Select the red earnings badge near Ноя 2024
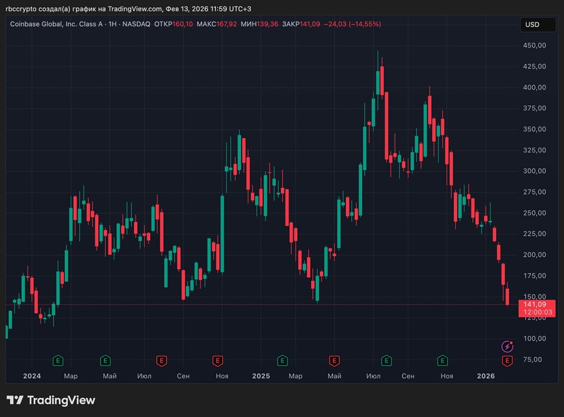This screenshot has width=564, height=417. (x=218, y=360)
